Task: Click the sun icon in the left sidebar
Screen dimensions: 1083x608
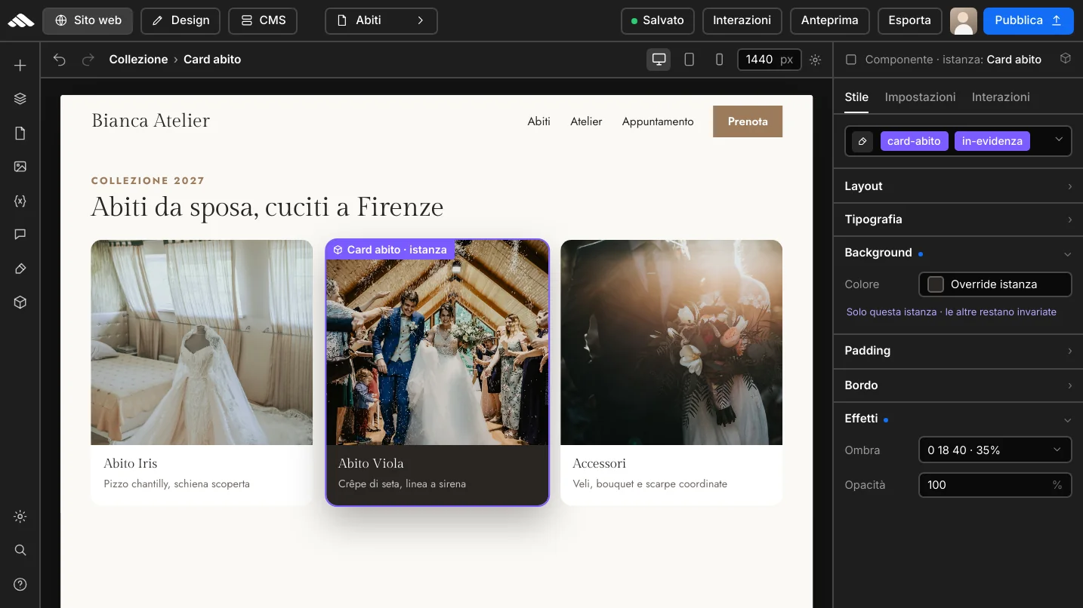Action: pyautogui.click(x=20, y=517)
